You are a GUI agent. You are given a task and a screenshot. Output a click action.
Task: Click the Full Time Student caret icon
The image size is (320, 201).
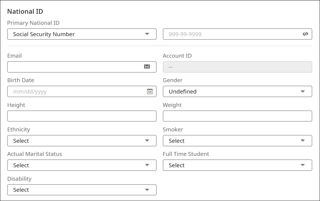pyautogui.click(x=303, y=165)
